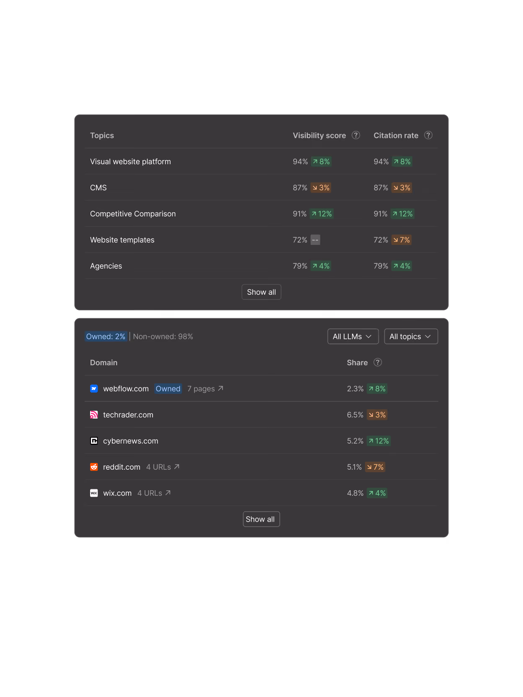Click the wix.com logo icon
Viewport: 523px width, 697px height.
94,493
